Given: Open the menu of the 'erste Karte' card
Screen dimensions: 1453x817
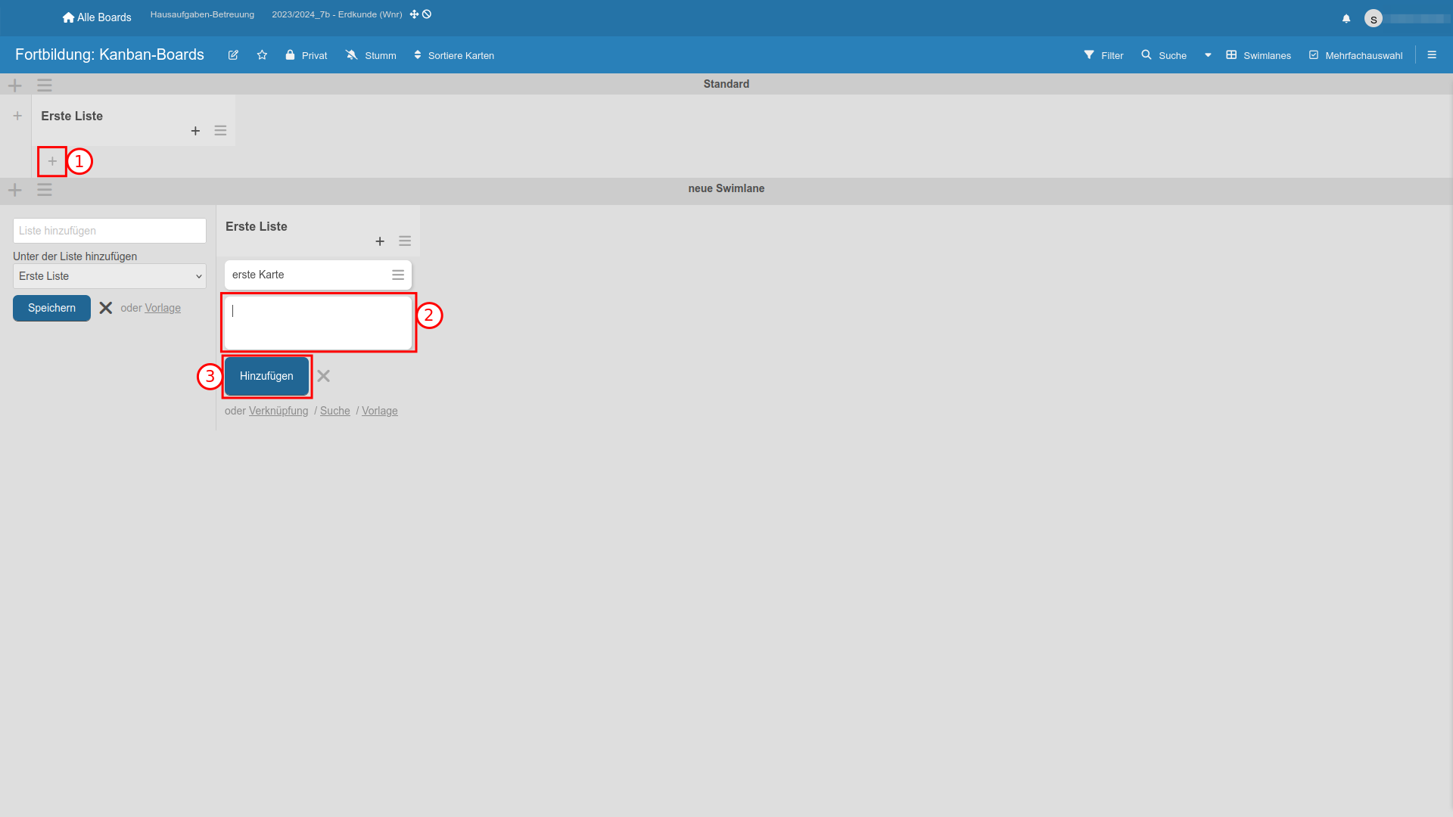Looking at the screenshot, I should (397, 275).
